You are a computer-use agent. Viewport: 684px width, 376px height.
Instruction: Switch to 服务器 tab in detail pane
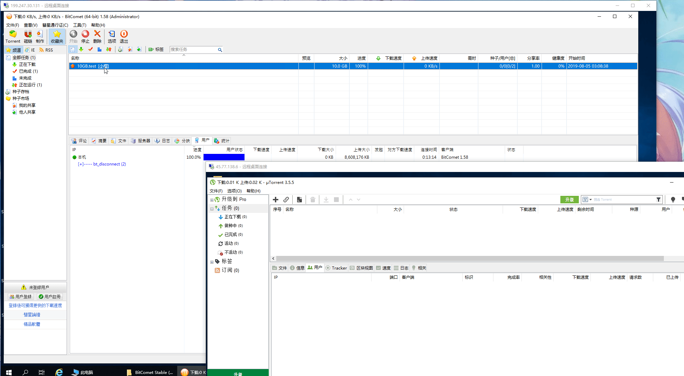(140, 141)
